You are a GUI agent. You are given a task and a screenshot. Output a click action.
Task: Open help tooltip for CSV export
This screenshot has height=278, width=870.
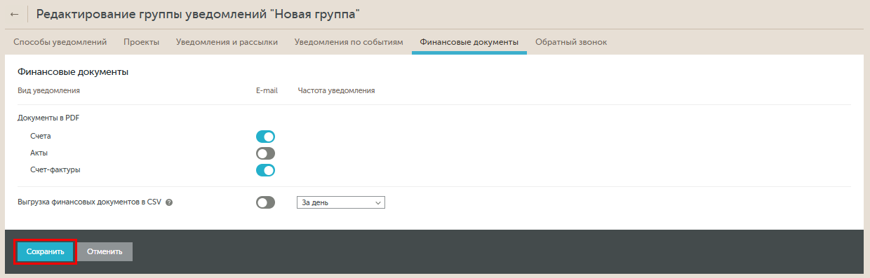169,202
